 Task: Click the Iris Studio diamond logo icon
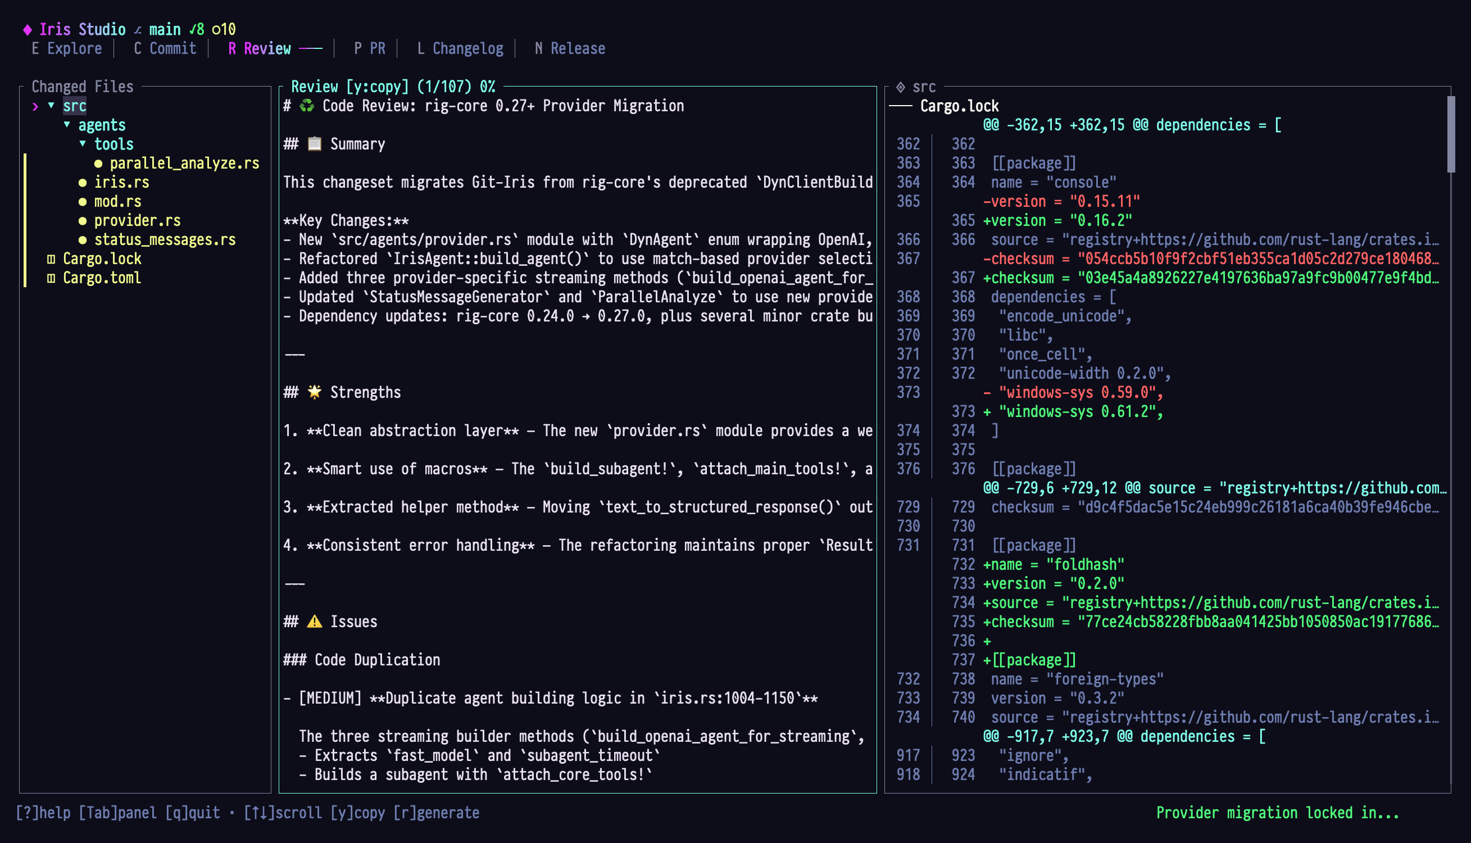point(27,30)
